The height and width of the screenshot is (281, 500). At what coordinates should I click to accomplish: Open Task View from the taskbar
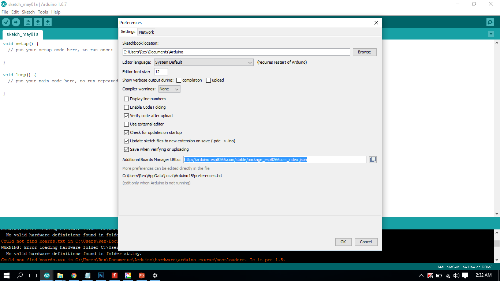pyautogui.click(x=33, y=276)
